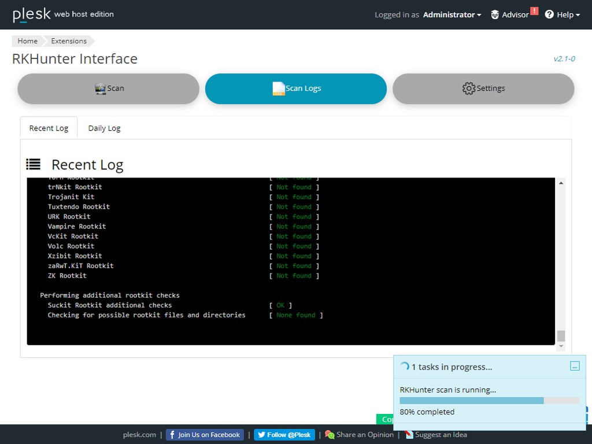The height and width of the screenshot is (444, 592).
Task: Click the 'ZK Rootkit' log line
Action: 67,276
